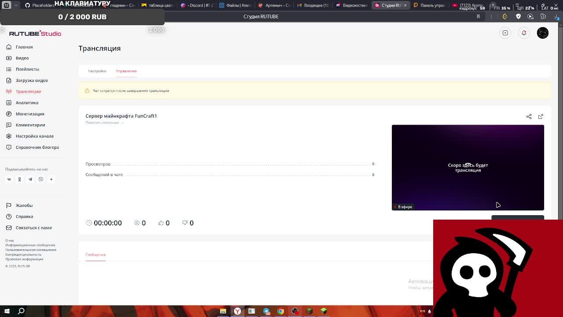Viewport: 563px width, 317px height.
Task: Open the OBS taskbar icon
Action: pyautogui.click(x=295, y=311)
